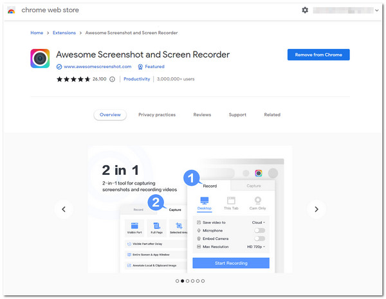Screen dimensions: 386x299
Task: Click the Remove from Chrome button
Action: pos(318,55)
